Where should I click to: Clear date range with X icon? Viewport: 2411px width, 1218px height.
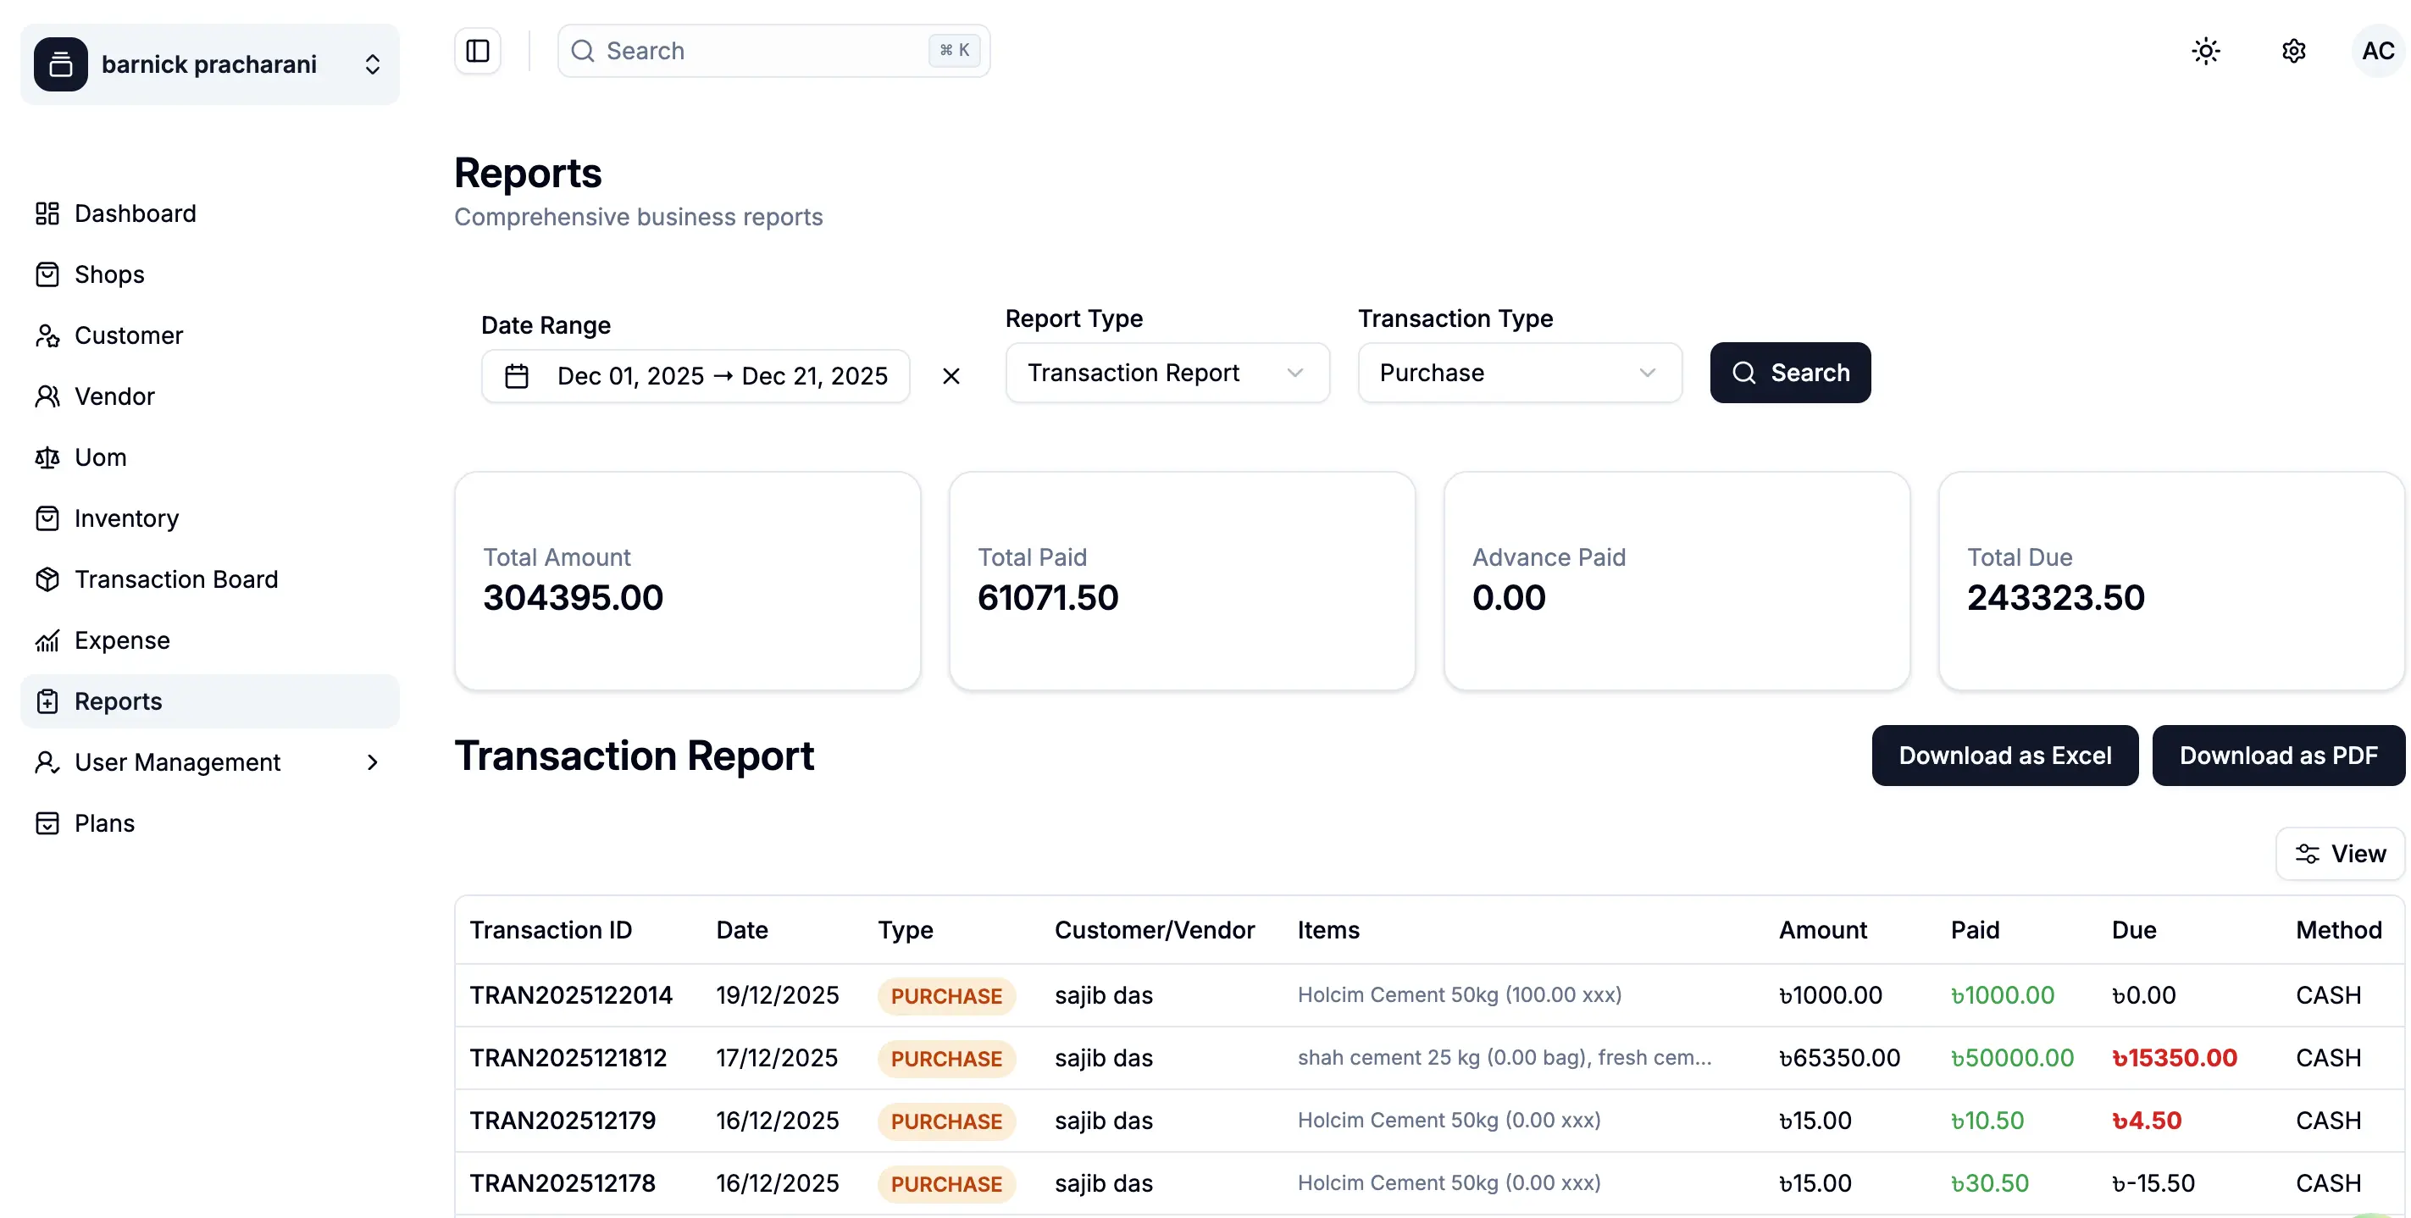[951, 376]
